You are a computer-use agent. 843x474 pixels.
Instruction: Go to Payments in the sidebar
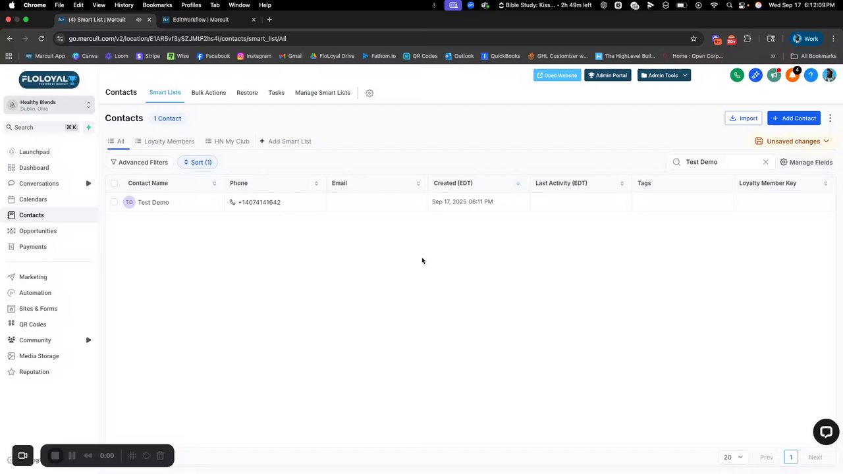[33, 247]
